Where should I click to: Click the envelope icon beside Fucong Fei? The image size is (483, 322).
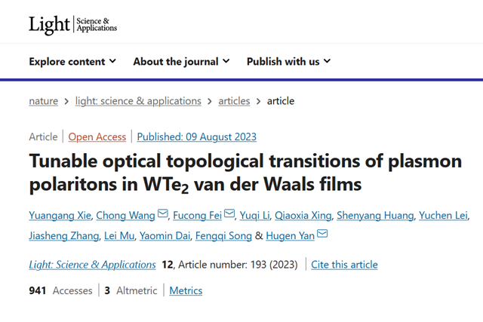229,216
